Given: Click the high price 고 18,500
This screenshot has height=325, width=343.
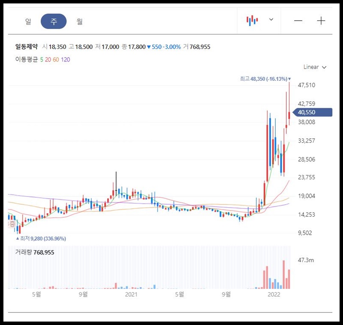Looking at the screenshot, I should click(81, 47).
